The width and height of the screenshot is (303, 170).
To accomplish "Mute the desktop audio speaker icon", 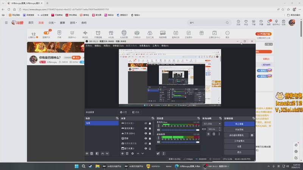I will click(159, 142).
